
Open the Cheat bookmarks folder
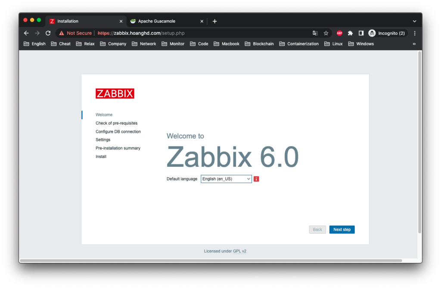(x=61, y=44)
